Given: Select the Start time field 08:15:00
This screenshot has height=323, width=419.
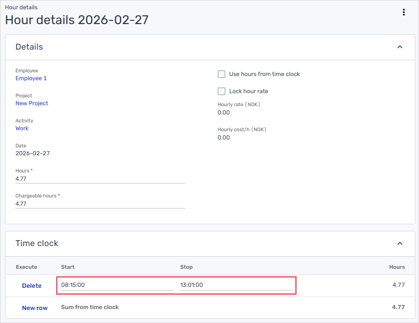Looking at the screenshot, I should (x=117, y=285).
